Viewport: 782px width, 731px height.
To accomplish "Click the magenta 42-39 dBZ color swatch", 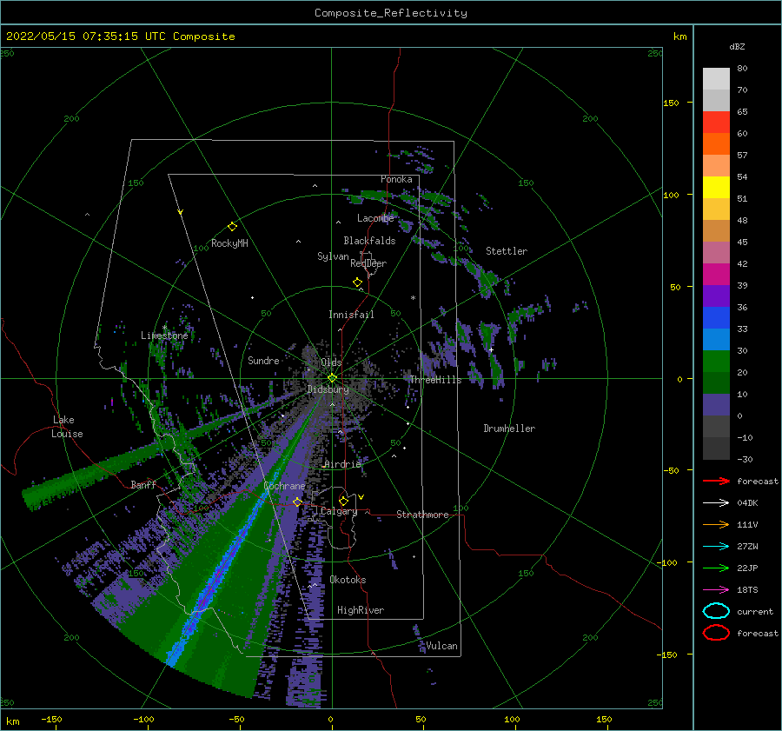I will coord(716,275).
